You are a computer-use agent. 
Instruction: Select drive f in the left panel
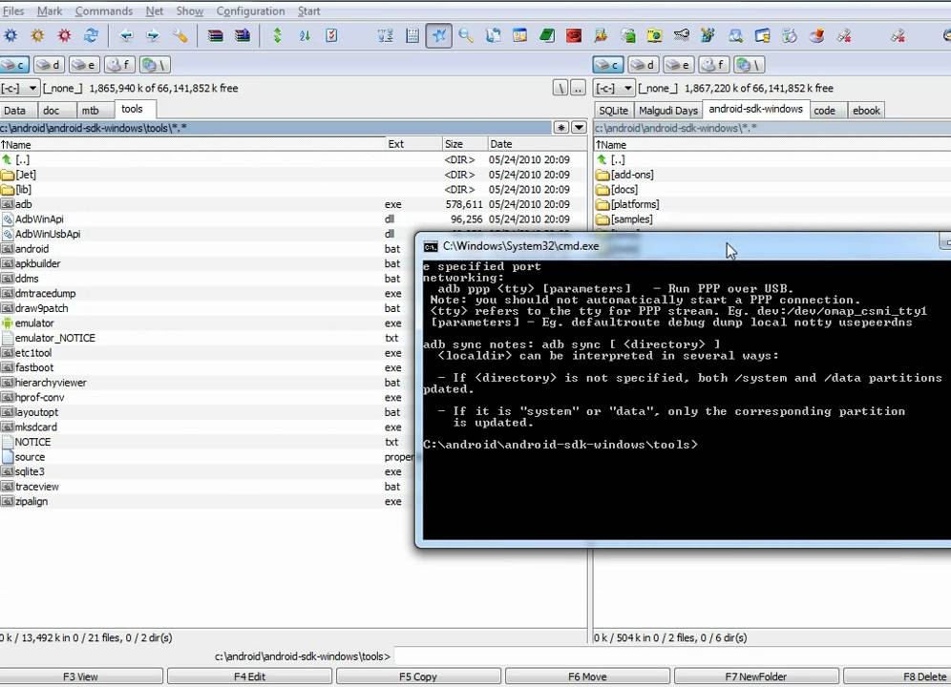tap(119, 64)
